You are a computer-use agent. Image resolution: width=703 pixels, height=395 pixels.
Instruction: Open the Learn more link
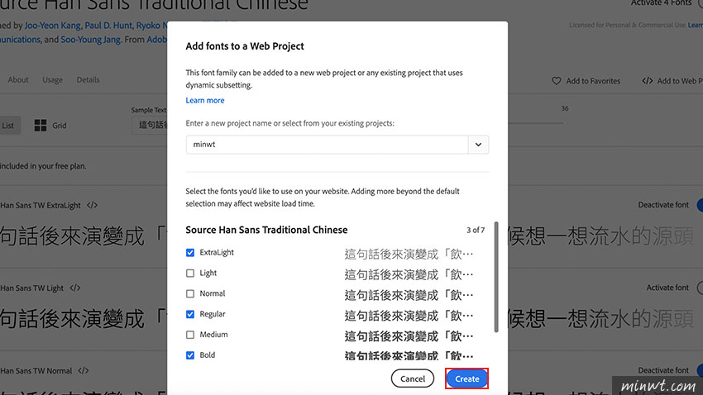pos(205,100)
